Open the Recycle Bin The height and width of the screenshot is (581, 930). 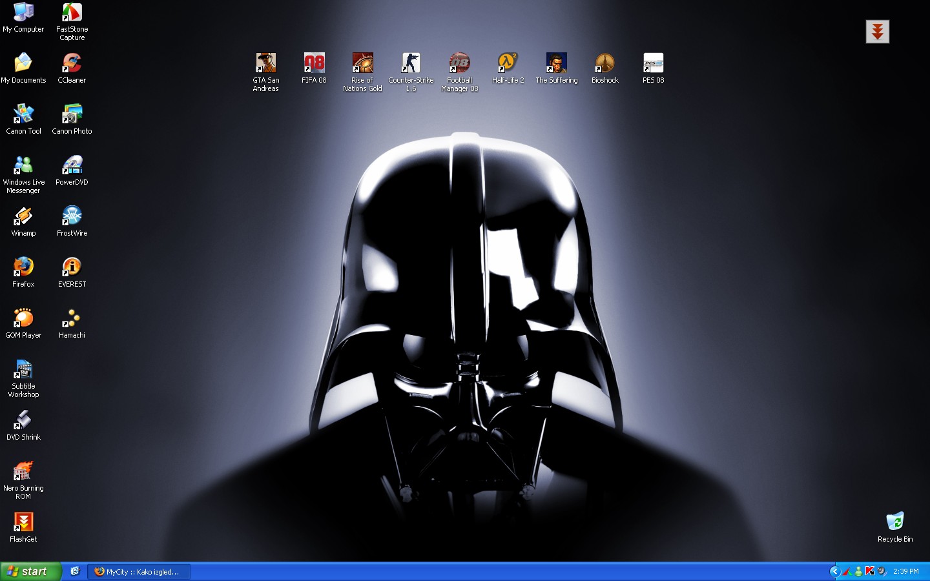895,527
